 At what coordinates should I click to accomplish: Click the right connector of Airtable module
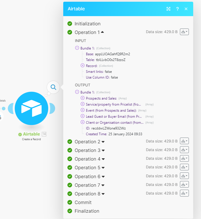52,108
